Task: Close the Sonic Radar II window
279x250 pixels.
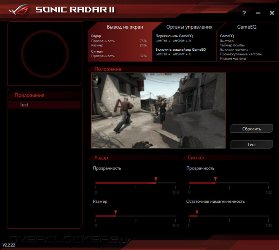Action: click(x=272, y=13)
